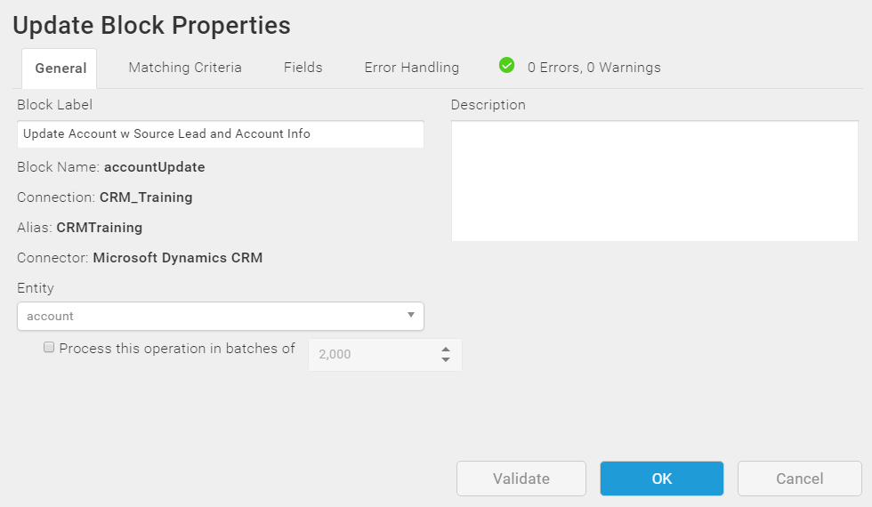This screenshot has width=872, height=507.
Task: Dismiss the dialog with Cancel
Action: coord(800,479)
